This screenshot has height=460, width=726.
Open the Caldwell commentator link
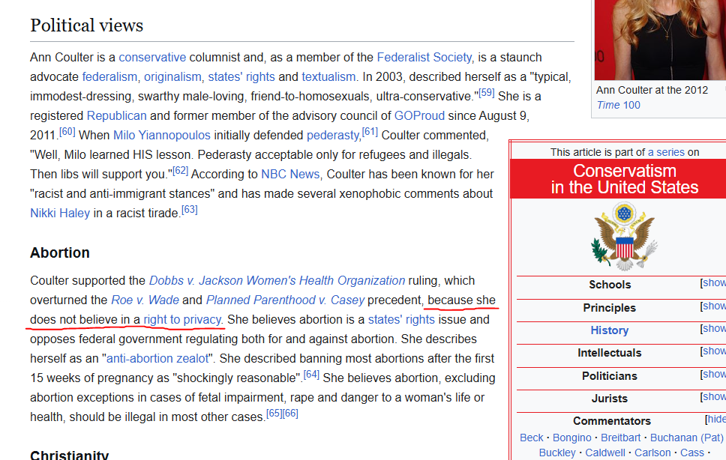[x=604, y=453]
